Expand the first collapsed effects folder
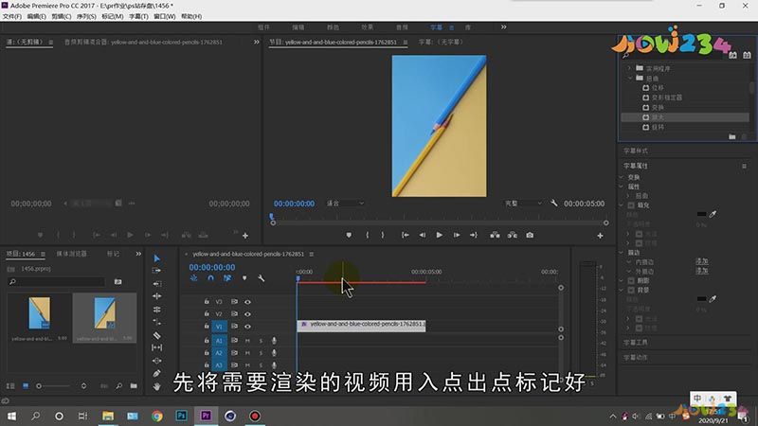Viewport: 758px width, 426px height. tap(629, 68)
